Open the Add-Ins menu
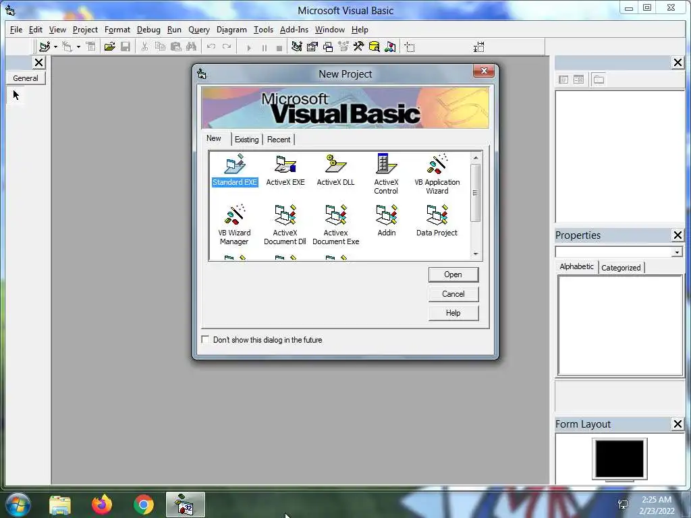Image resolution: width=691 pixels, height=518 pixels. click(294, 30)
